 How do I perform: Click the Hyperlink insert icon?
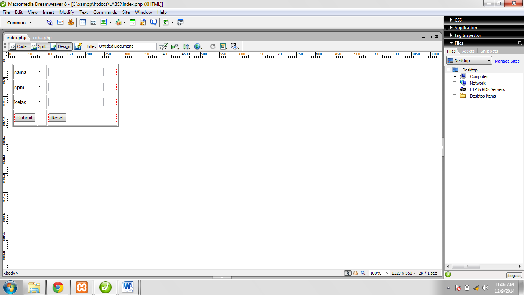pos(49,22)
